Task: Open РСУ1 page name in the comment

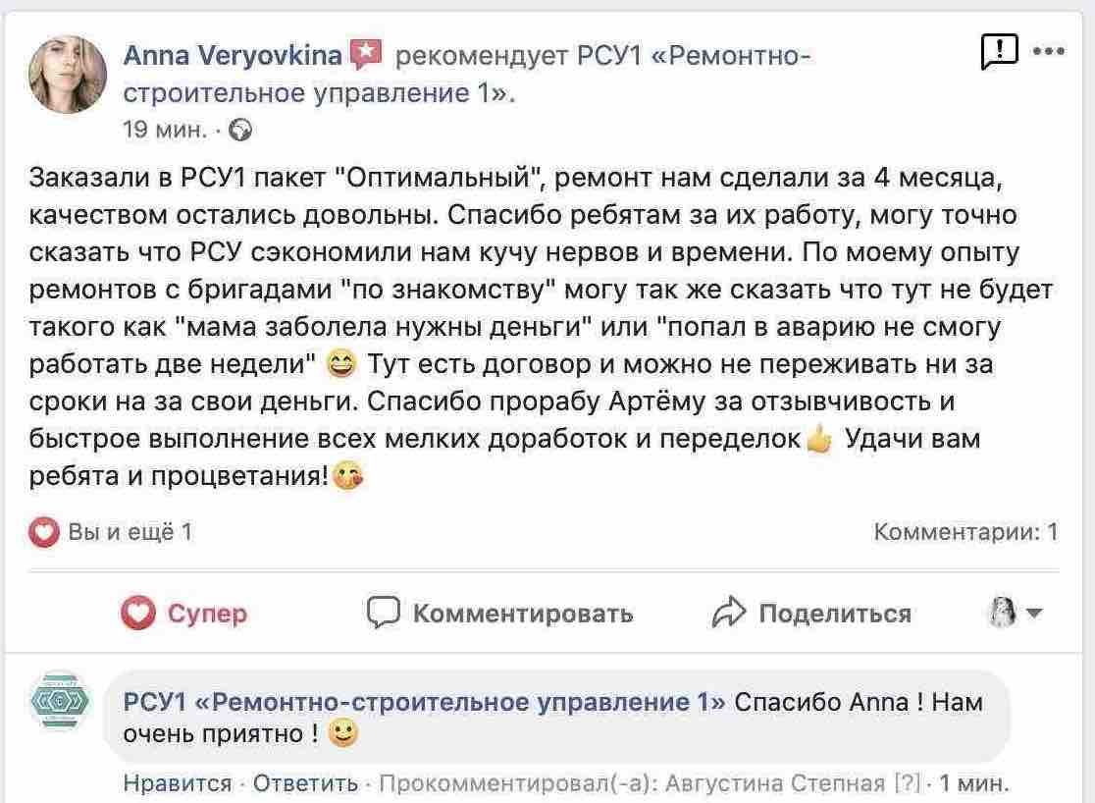Action: click(x=424, y=703)
